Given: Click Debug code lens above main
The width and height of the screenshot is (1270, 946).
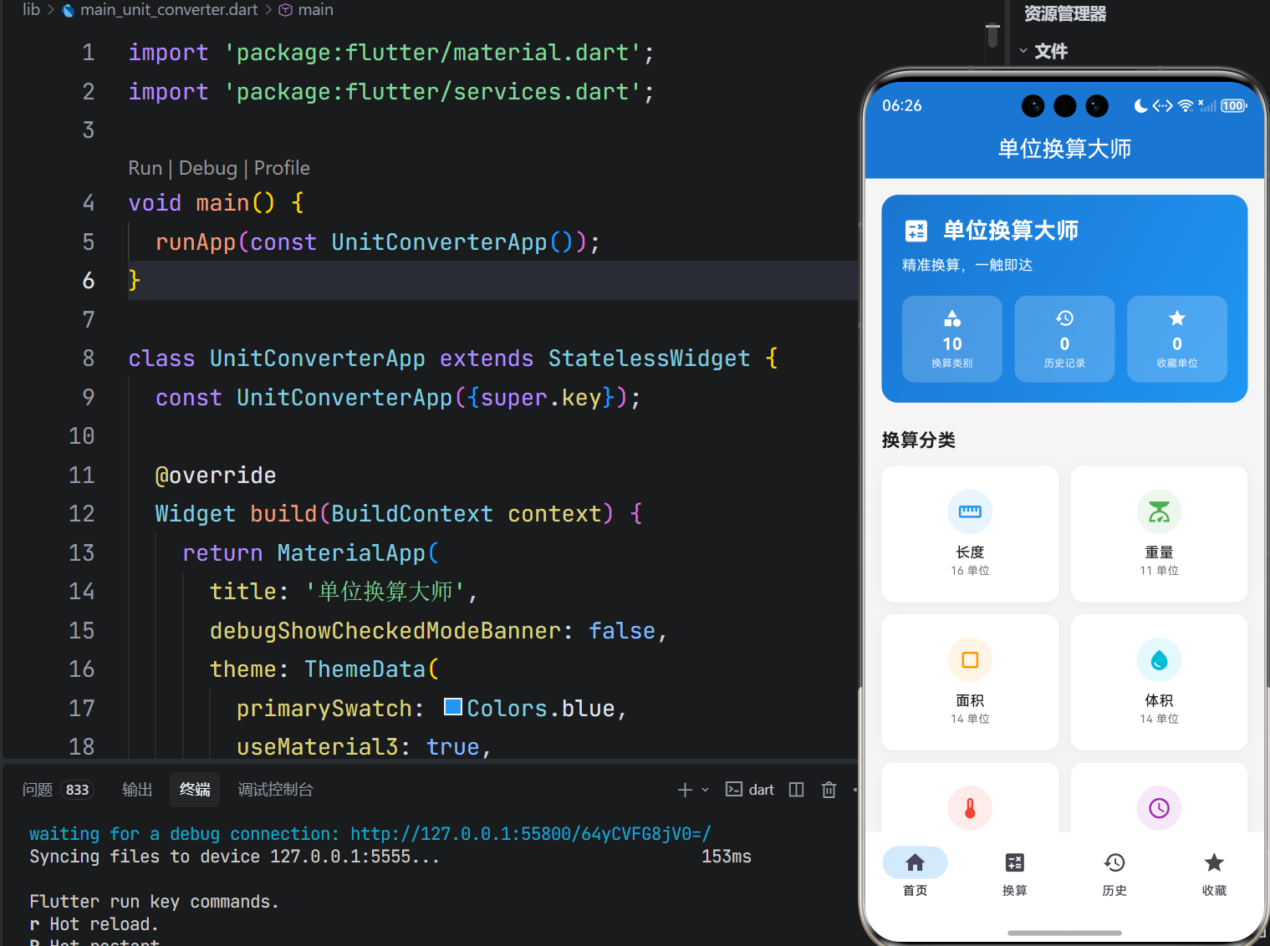Looking at the screenshot, I should [x=208, y=168].
